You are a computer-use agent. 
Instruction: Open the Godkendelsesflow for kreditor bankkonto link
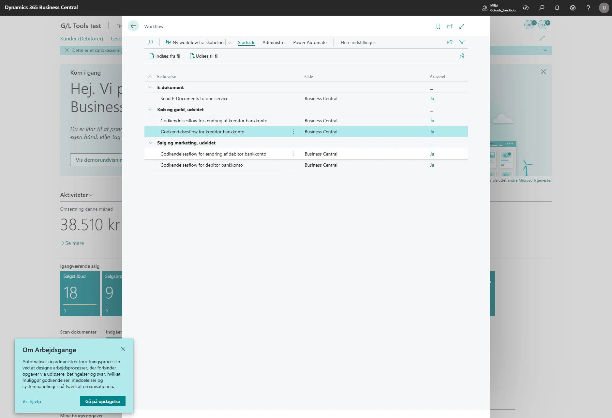point(202,132)
